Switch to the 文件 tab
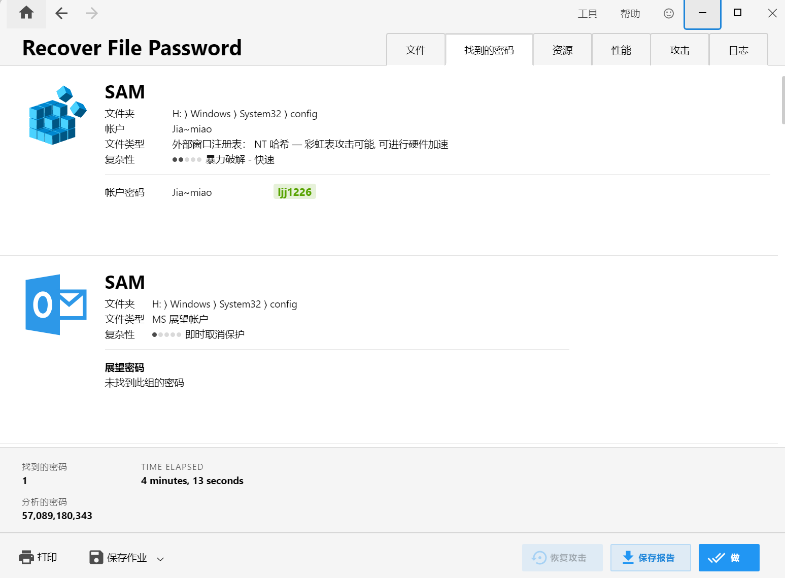Viewport: 785px width, 578px height. click(x=416, y=50)
